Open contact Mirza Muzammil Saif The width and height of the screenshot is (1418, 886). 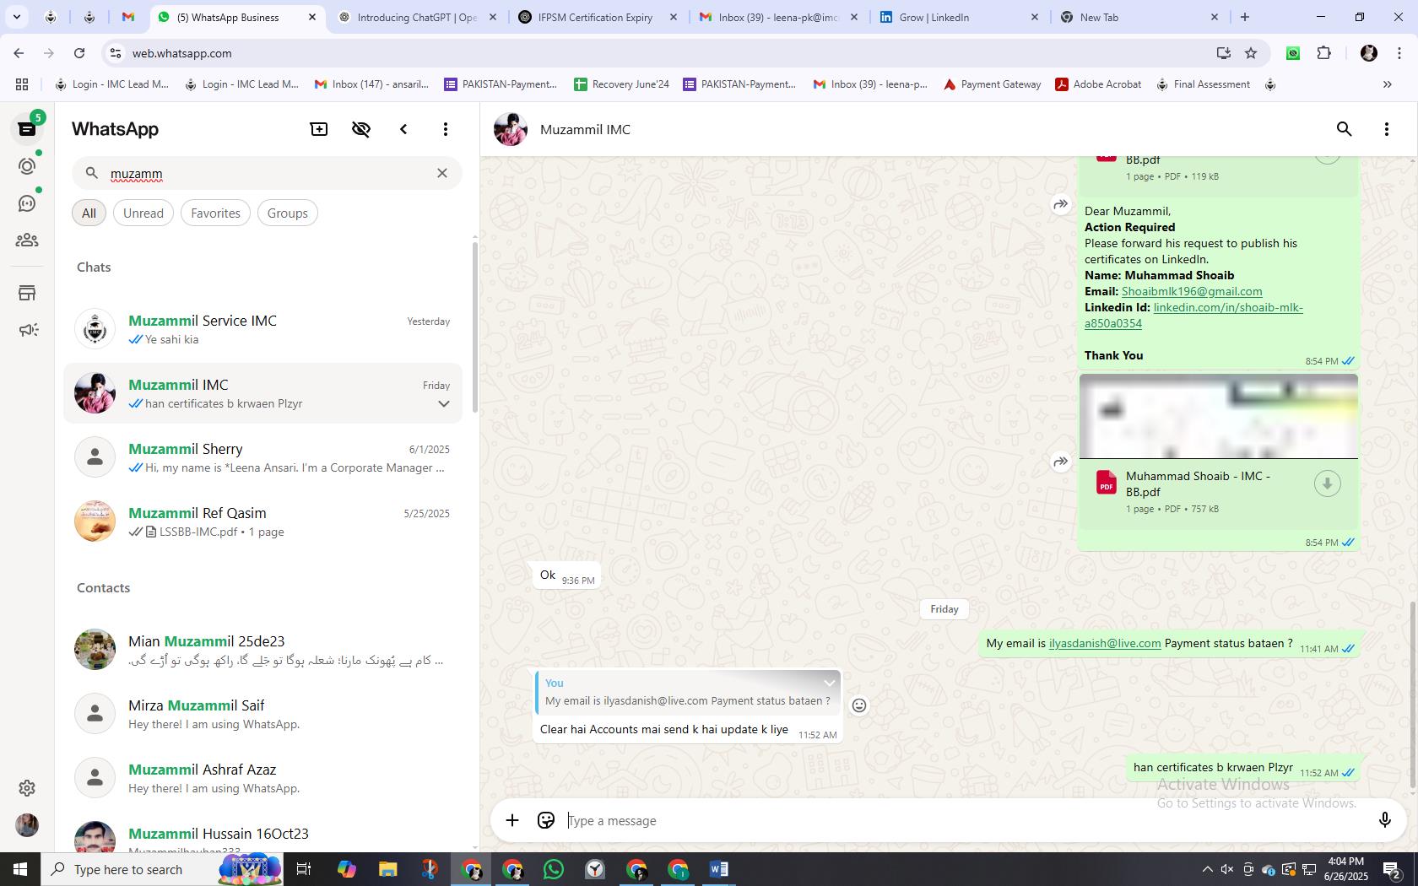[263, 714]
